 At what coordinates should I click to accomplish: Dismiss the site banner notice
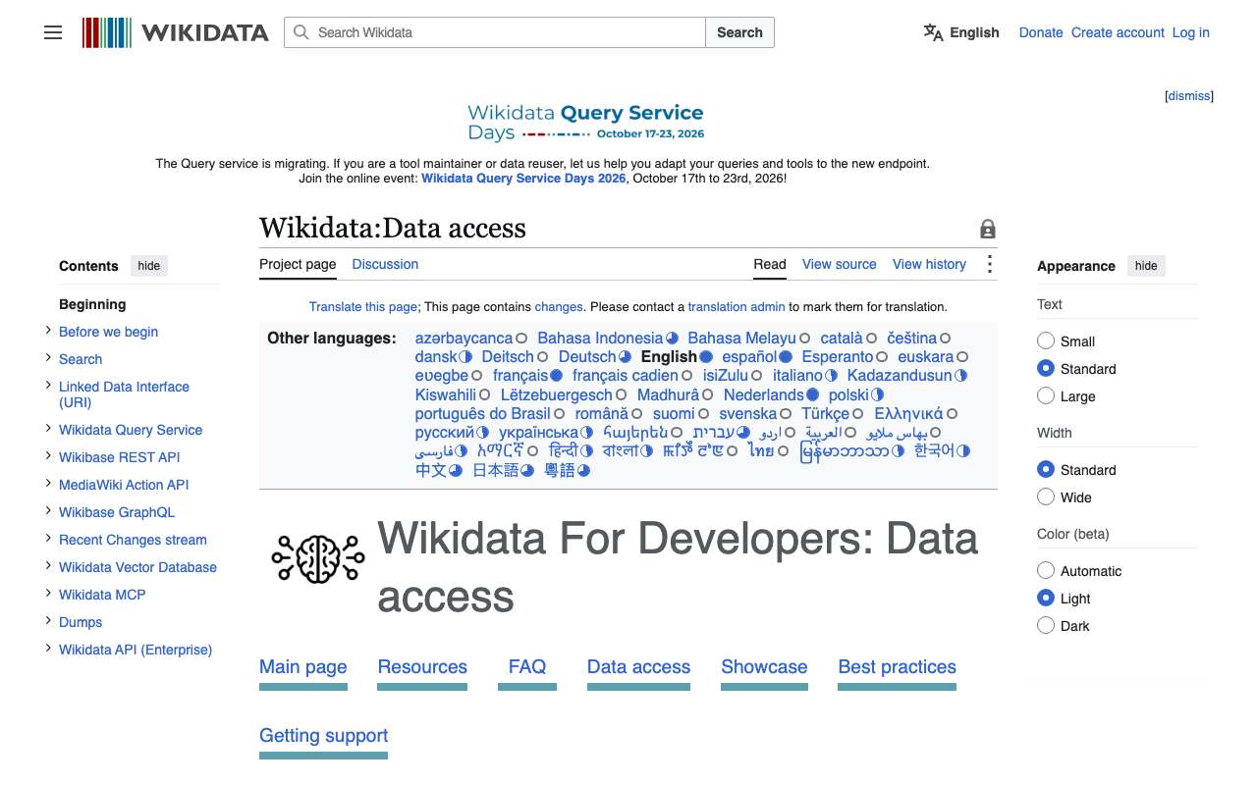pyautogui.click(x=1189, y=96)
